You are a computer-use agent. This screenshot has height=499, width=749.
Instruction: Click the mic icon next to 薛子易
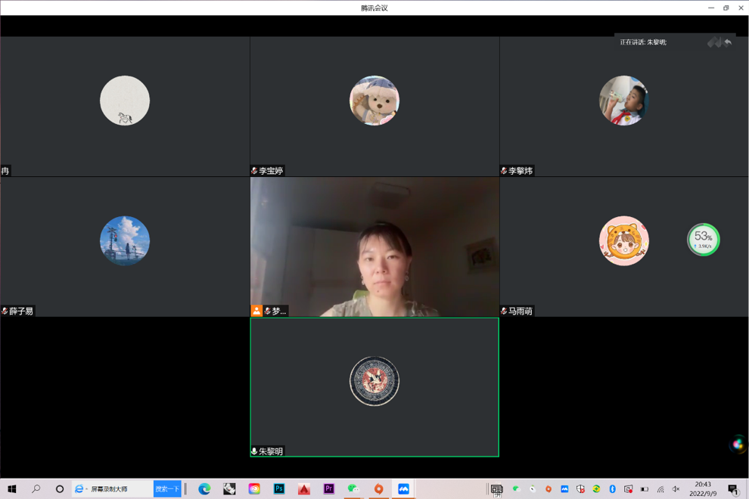click(6, 311)
